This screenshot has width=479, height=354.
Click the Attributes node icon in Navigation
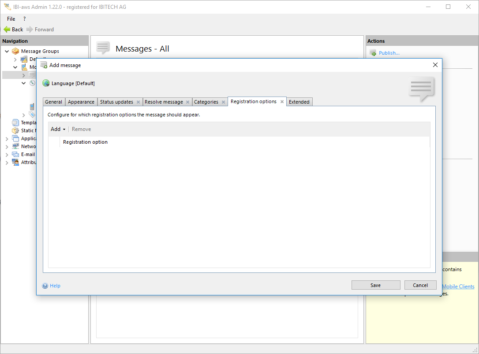[x=15, y=162]
